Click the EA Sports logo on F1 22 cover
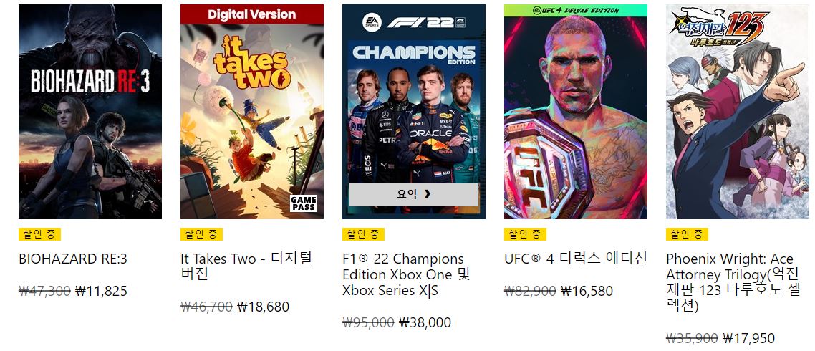 coord(372,22)
